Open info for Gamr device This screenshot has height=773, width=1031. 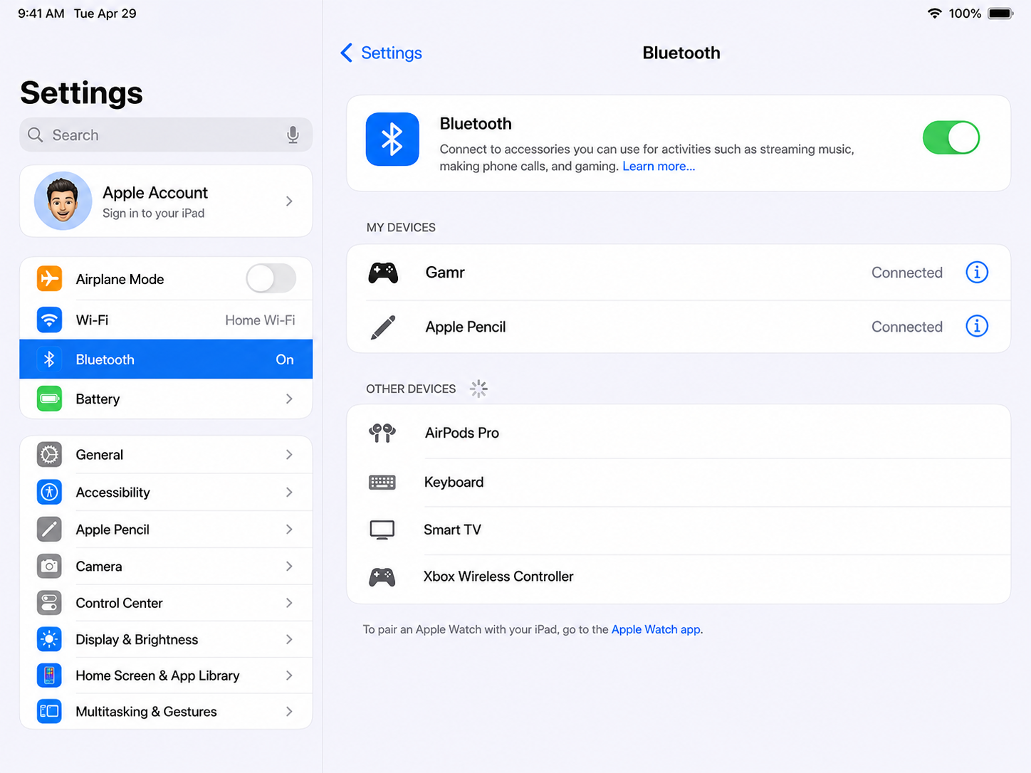pos(977,272)
